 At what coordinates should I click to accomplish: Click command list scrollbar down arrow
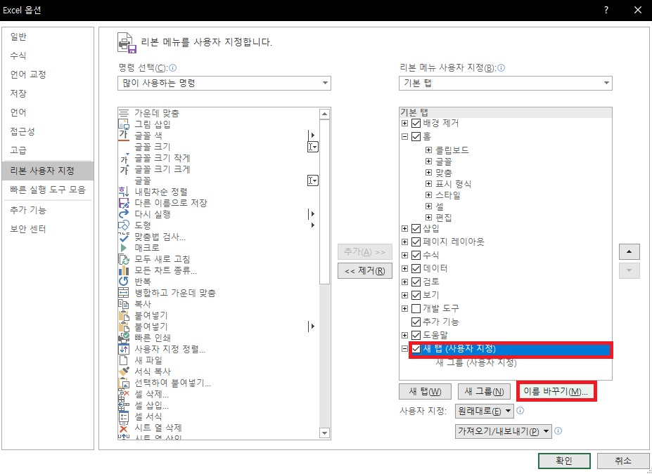coord(324,433)
